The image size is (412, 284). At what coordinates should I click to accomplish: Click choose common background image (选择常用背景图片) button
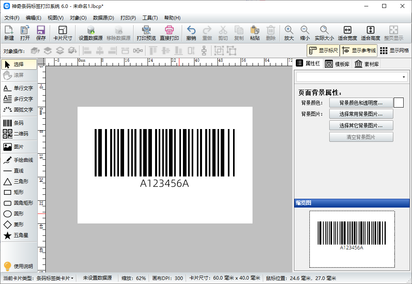click(x=361, y=114)
